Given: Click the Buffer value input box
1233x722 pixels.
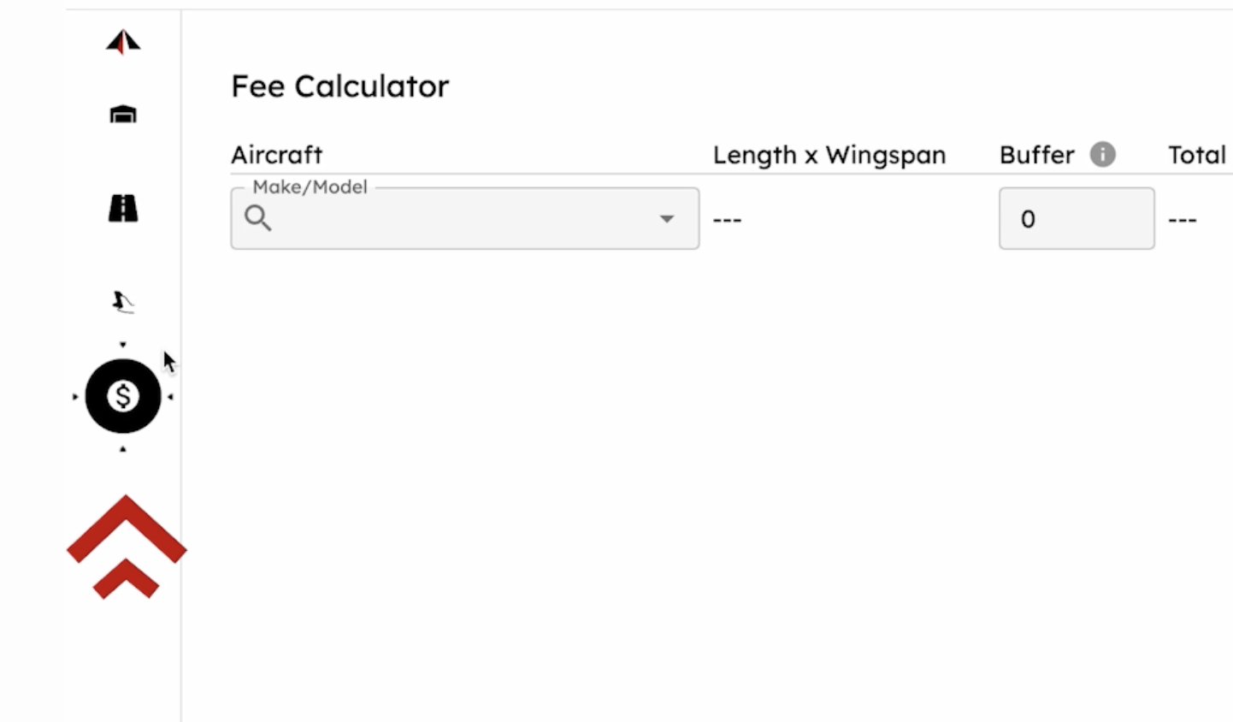Looking at the screenshot, I should [x=1076, y=219].
